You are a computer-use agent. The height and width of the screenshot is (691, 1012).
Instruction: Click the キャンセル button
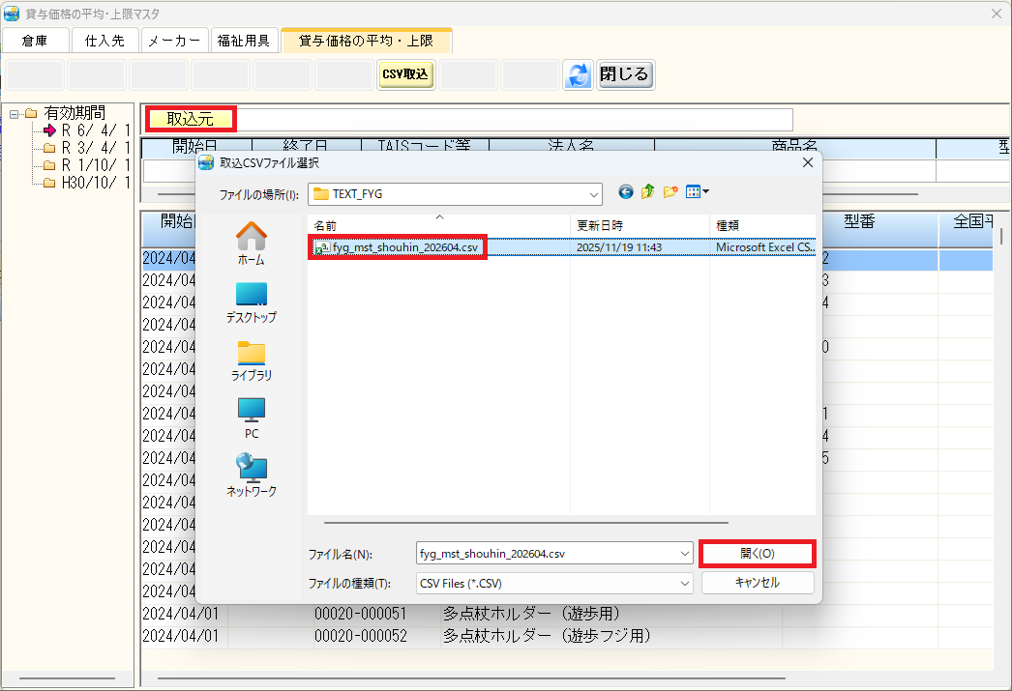757,583
